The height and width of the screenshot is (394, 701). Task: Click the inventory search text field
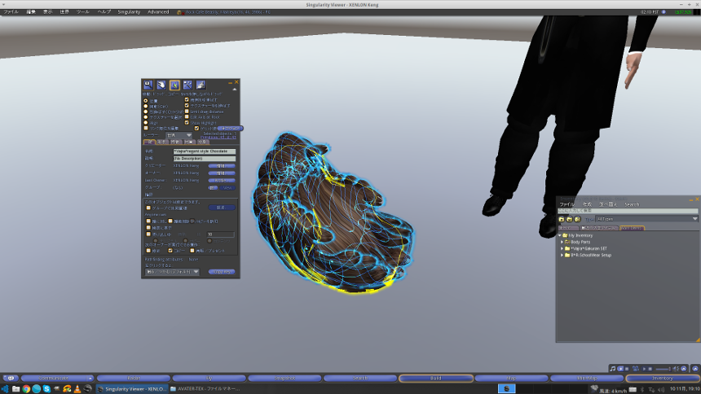pyautogui.click(x=626, y=211)
